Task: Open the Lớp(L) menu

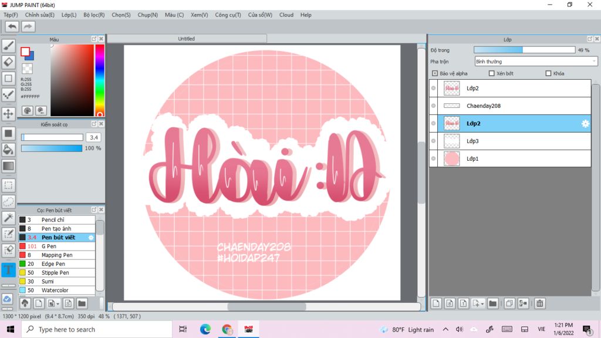Action: pyautogui.click(x=69, y=15)
